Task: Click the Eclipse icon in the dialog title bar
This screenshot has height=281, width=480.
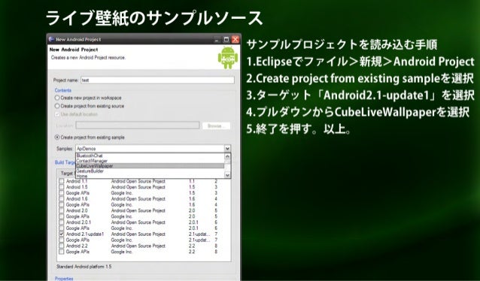Action: (x=52, y=39)
